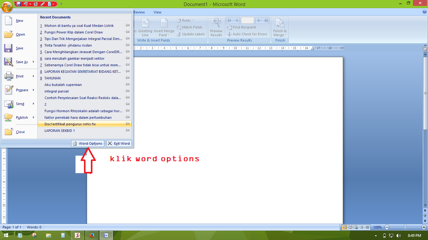
Task: Pin 'TAHUNAN' in Recent Documents list
Action: (x=128, y=78)
